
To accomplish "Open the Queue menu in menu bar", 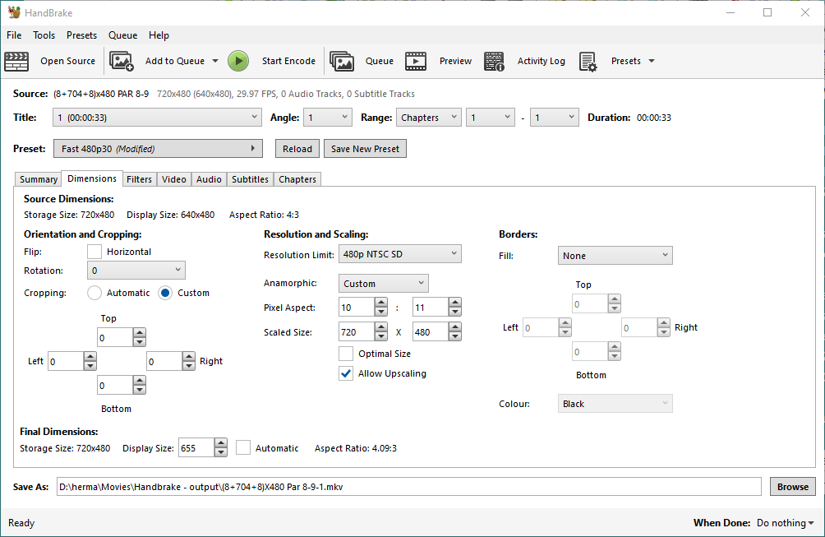I will tap(122, 35).
